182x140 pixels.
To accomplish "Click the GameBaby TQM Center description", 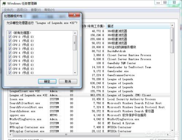I will [122, 63].
